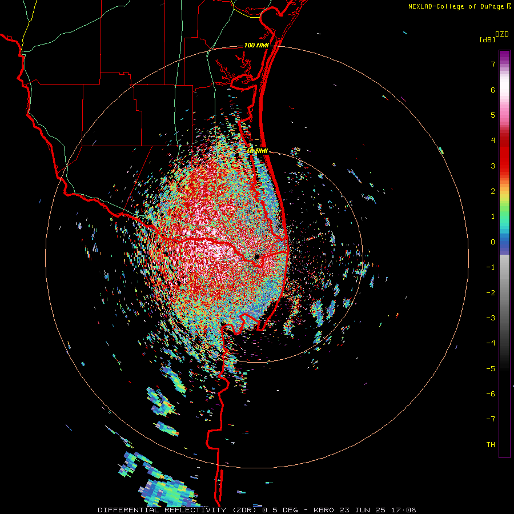Click the -6 value on the dB scale
The image size is (514, 514).
(491, 394)
